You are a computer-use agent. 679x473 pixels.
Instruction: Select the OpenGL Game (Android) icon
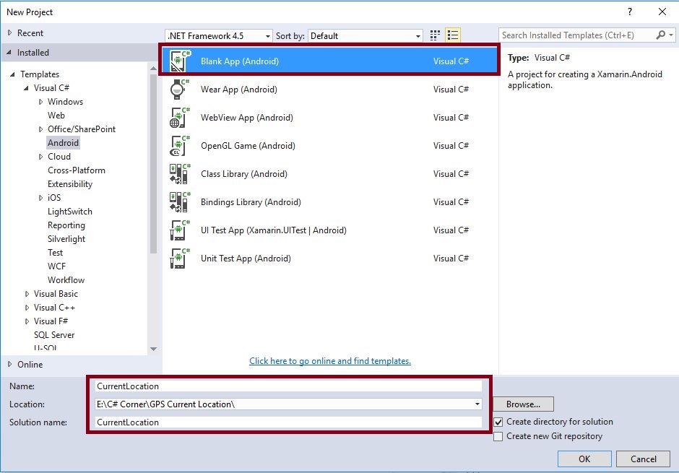(180, 145)
